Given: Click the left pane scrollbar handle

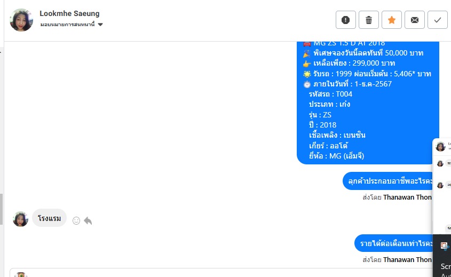Looking at the screenshot, I should tap(1, 208).
